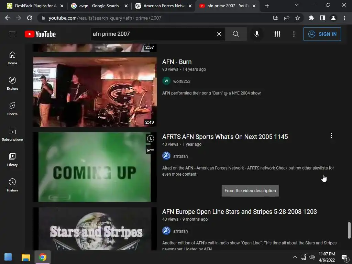Open a new browser tab

click(x=267, y=6)
